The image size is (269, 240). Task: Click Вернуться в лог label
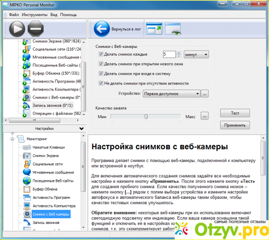click(x=126, y=29)
